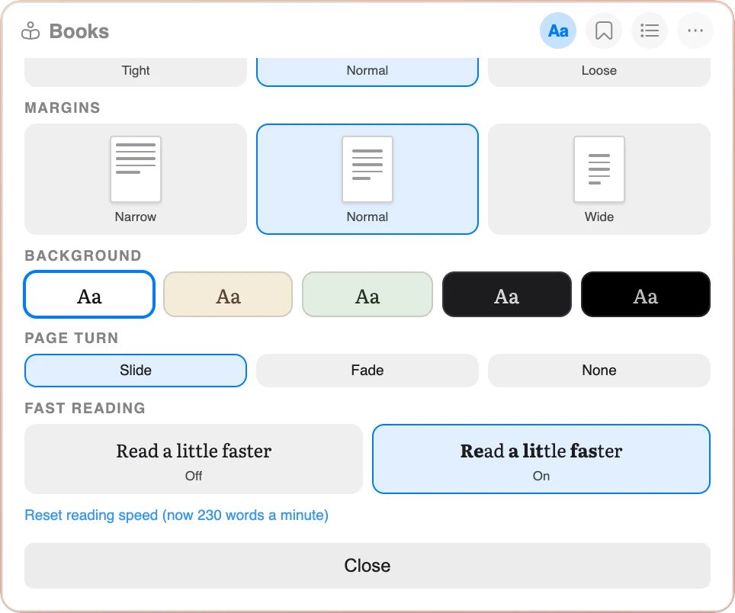Pick the sepia beige background swatch
The height and width of the screenshot is (613, 735).
click(228, 294)
